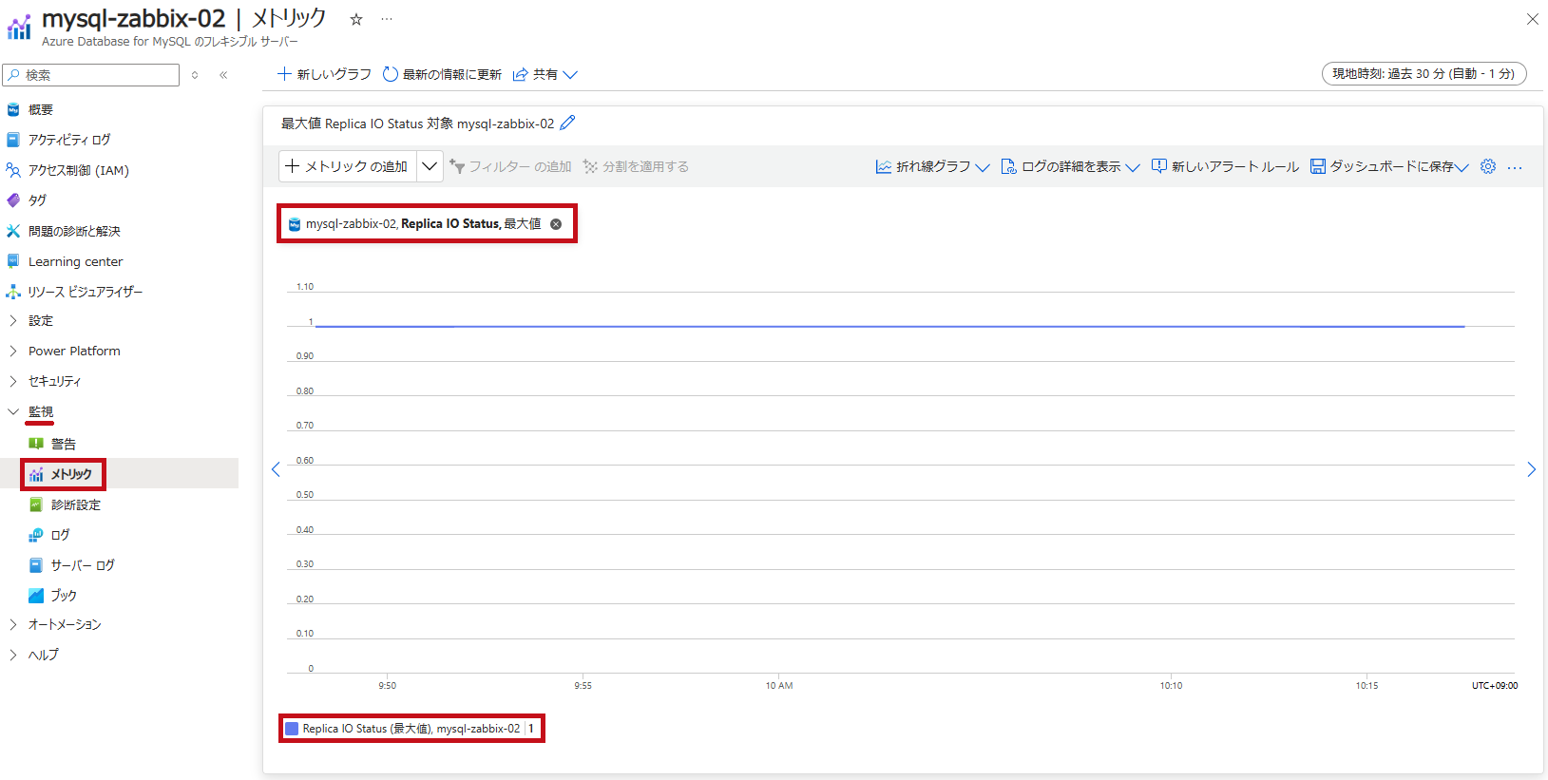Edit the chart title with the pencil icon
Image resolution: width=1548 pixels, height=780 pixels.
[x=567, y=123]
